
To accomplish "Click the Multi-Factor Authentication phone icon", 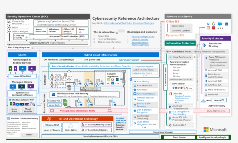I will [206, 75].
